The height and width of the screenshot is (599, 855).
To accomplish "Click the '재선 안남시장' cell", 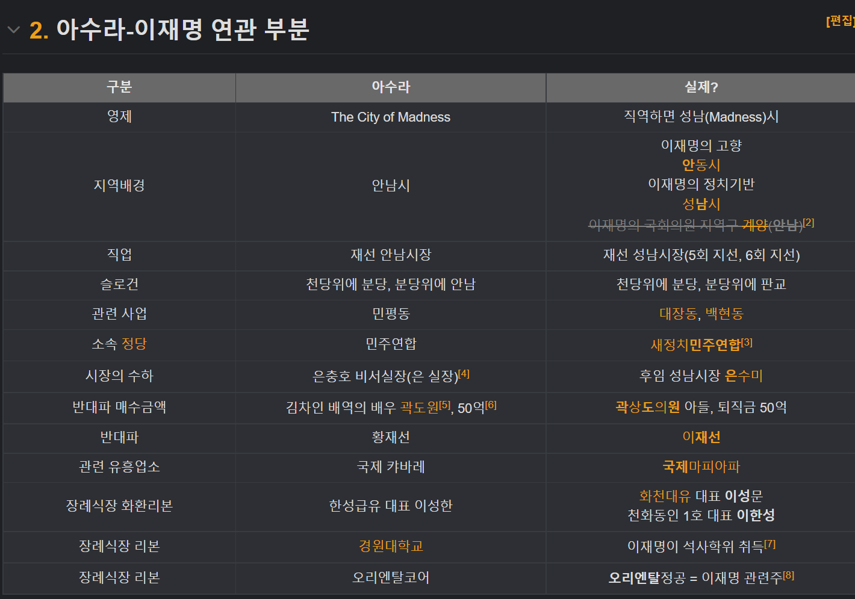I will 391,255.
